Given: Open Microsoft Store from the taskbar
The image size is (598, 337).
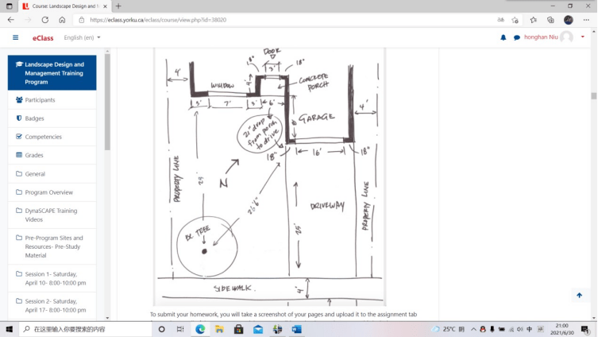Looking at the screenshot, I should click(x=238, y=329).
